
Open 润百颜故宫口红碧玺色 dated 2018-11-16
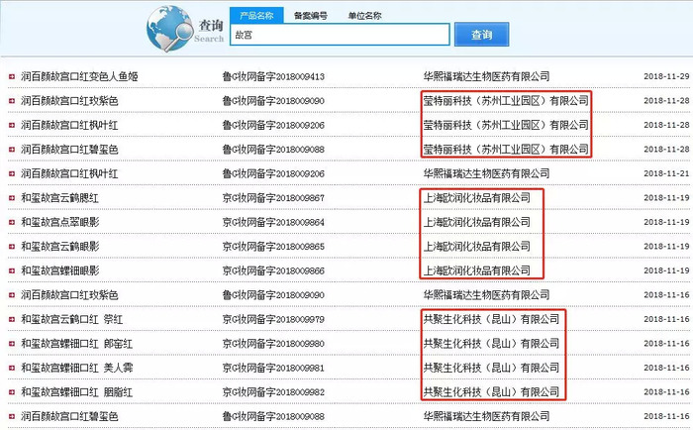click(69, 416)
